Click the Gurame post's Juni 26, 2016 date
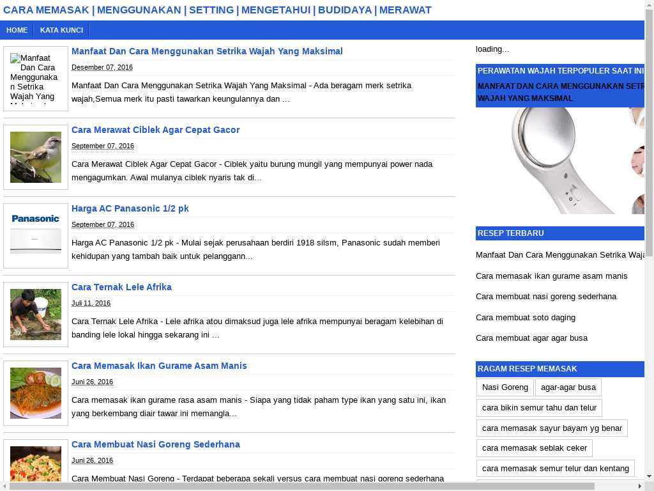Viewport: 654px width, 491px height. click(92, 382)
